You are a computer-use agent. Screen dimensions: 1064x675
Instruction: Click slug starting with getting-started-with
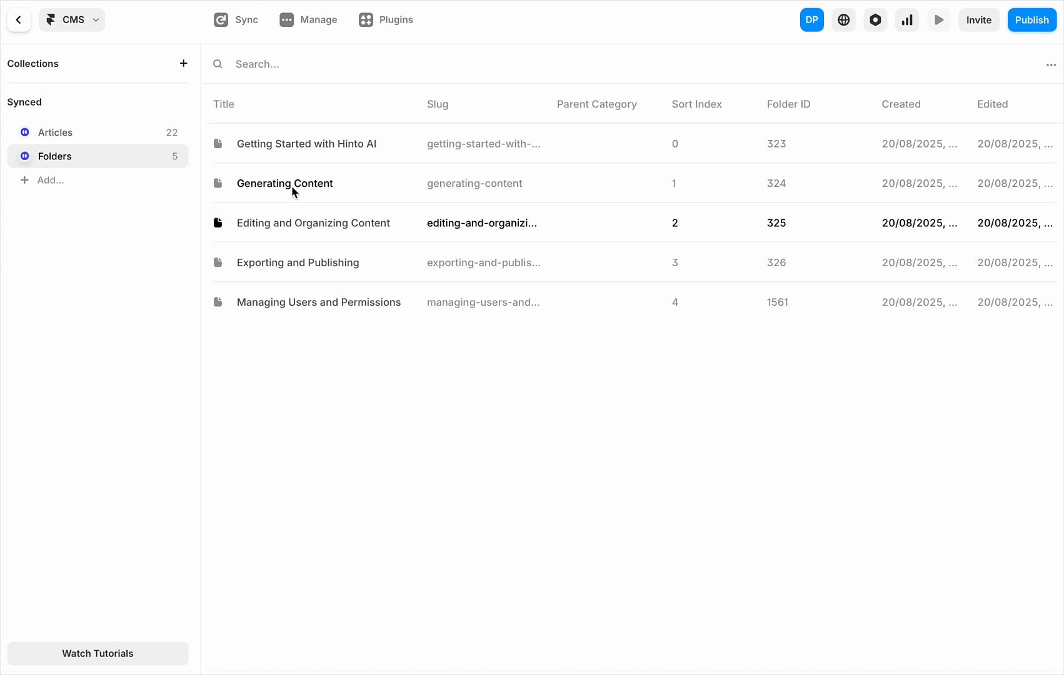coord(484,144)
